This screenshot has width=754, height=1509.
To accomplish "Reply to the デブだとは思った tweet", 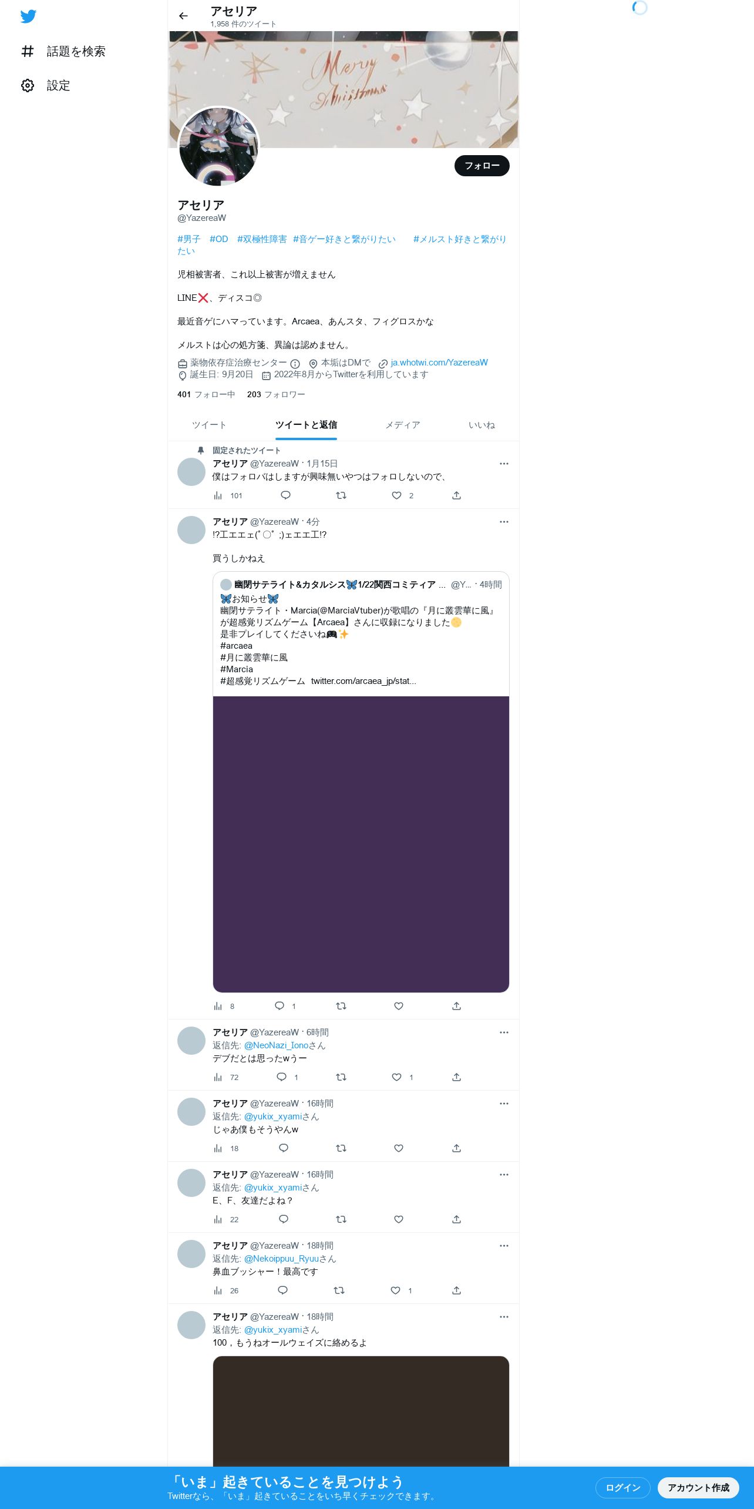I will click(x=282, y=1077).
